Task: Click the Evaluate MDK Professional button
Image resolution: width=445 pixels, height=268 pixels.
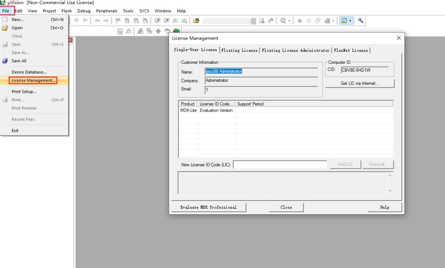Action: (x=208, y=207)
